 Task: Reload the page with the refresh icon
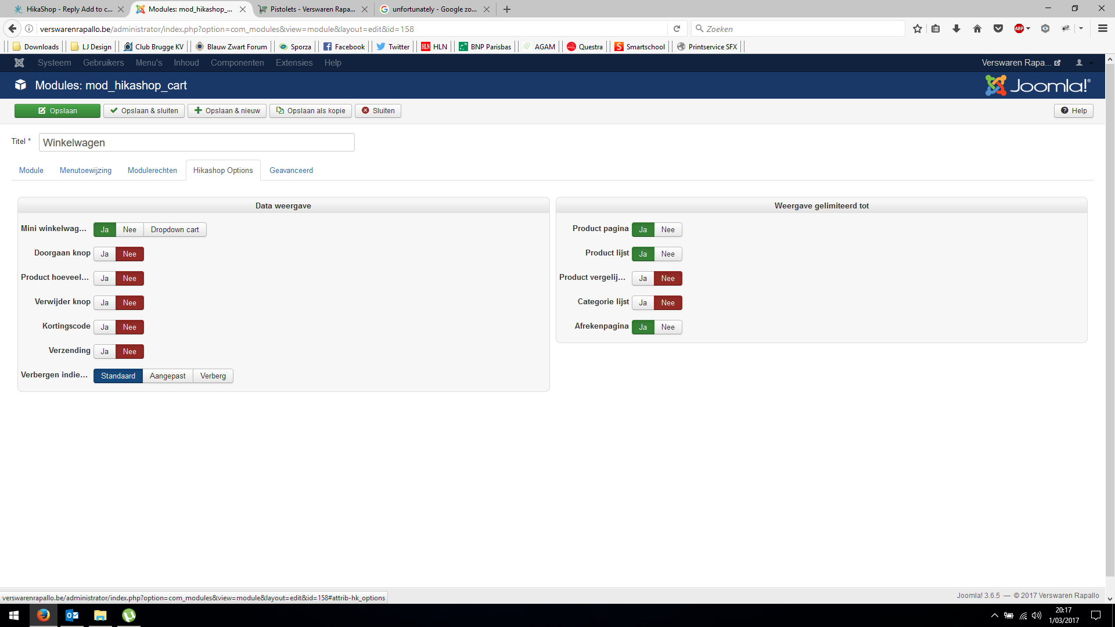coord(677,28)
